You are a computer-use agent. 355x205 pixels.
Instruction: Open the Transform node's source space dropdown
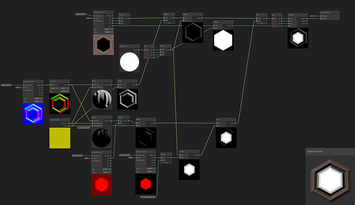[x=55, y=88]
